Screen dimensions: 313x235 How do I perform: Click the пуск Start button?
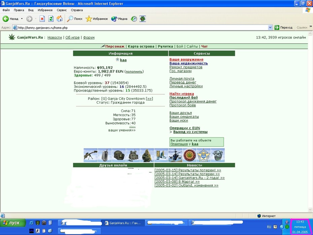(13, 223)
